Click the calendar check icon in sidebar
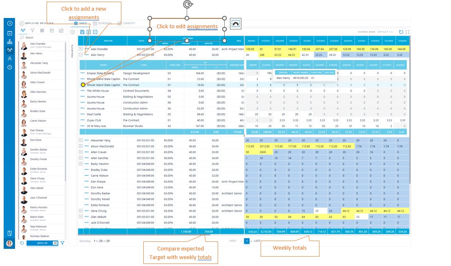 (x=10, y=33)
